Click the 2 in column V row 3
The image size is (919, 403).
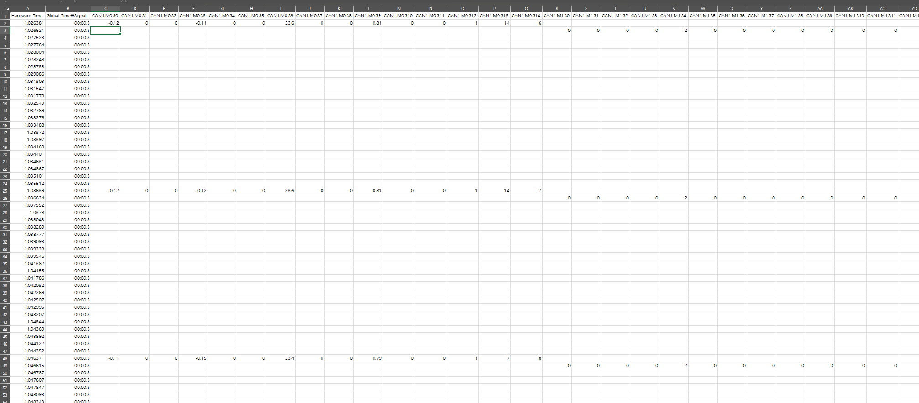[674, 31]
